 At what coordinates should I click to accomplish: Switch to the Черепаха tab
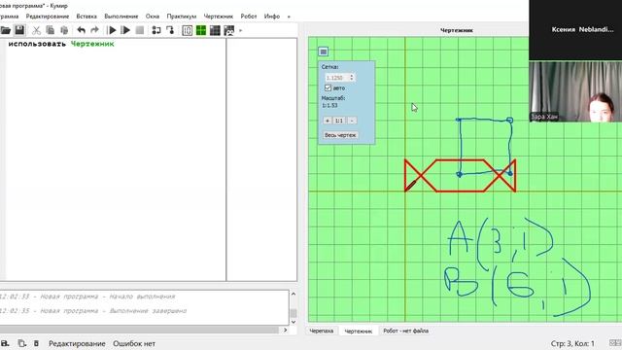pyautogui.click(x=322, y=331)
